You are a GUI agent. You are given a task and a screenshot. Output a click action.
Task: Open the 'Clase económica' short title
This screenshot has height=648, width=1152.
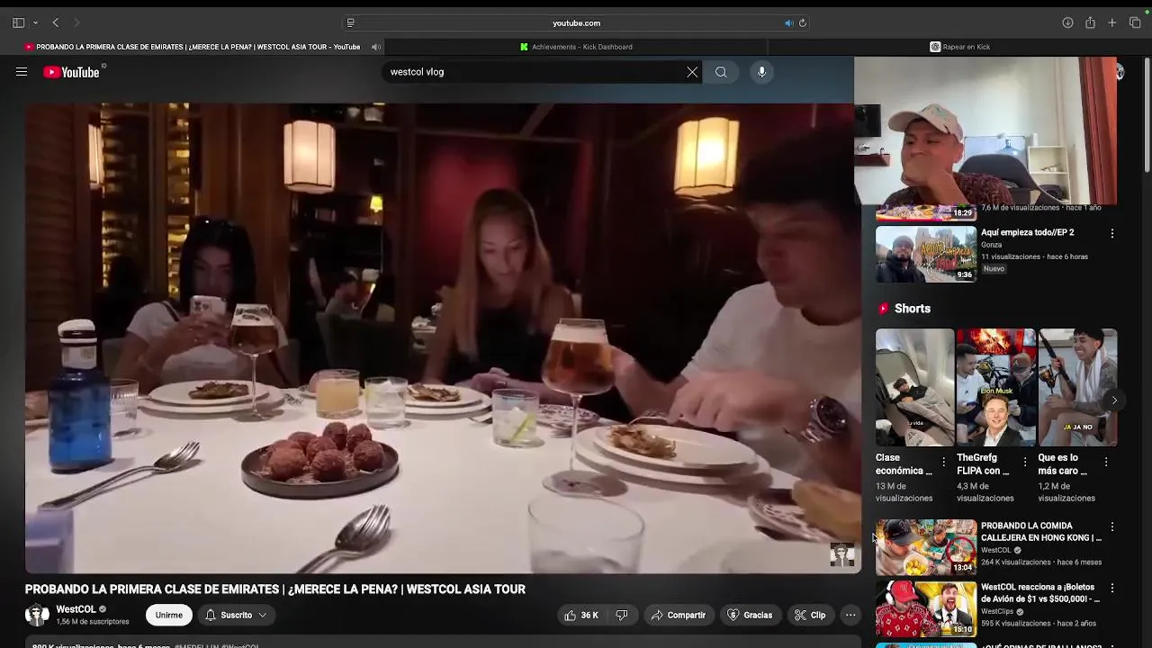[x=904, y=463]
